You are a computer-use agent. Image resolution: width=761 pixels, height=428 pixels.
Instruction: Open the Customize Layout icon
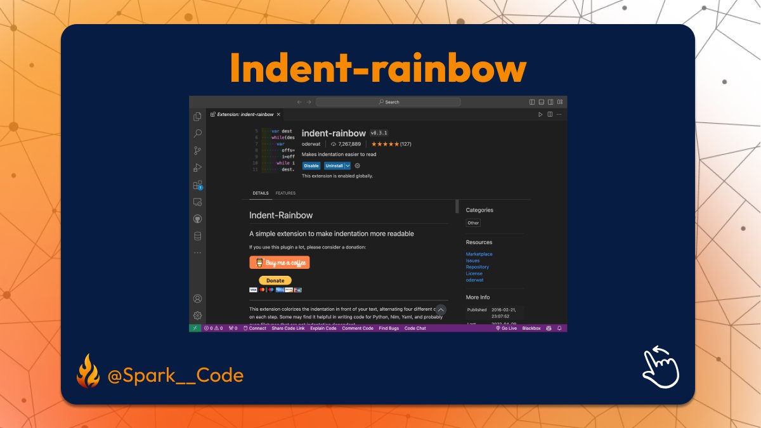tap(561, 102)
